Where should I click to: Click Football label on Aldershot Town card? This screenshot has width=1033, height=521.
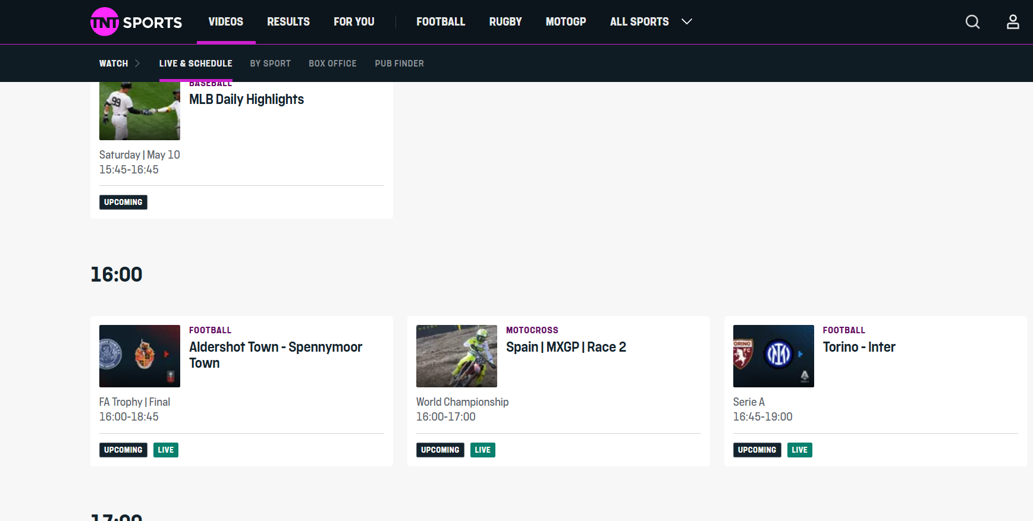(x=210, y=330)
